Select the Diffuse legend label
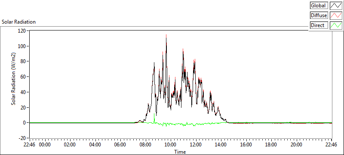The height and width of the screenshot is (155, 344). pos(319,15)
